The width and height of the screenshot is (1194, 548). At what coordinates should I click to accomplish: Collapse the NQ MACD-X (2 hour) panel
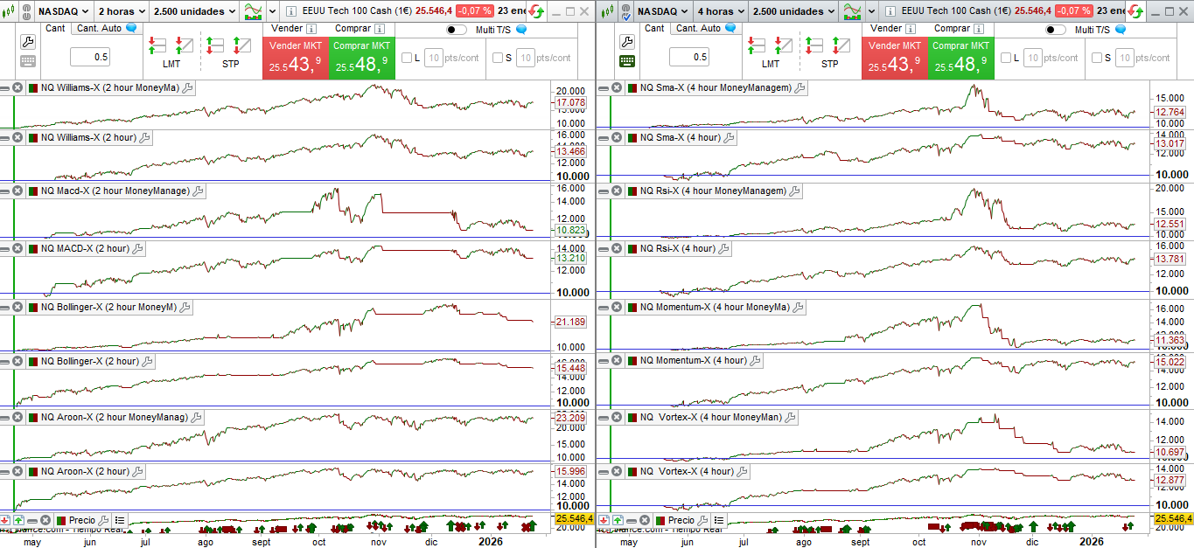5,248
